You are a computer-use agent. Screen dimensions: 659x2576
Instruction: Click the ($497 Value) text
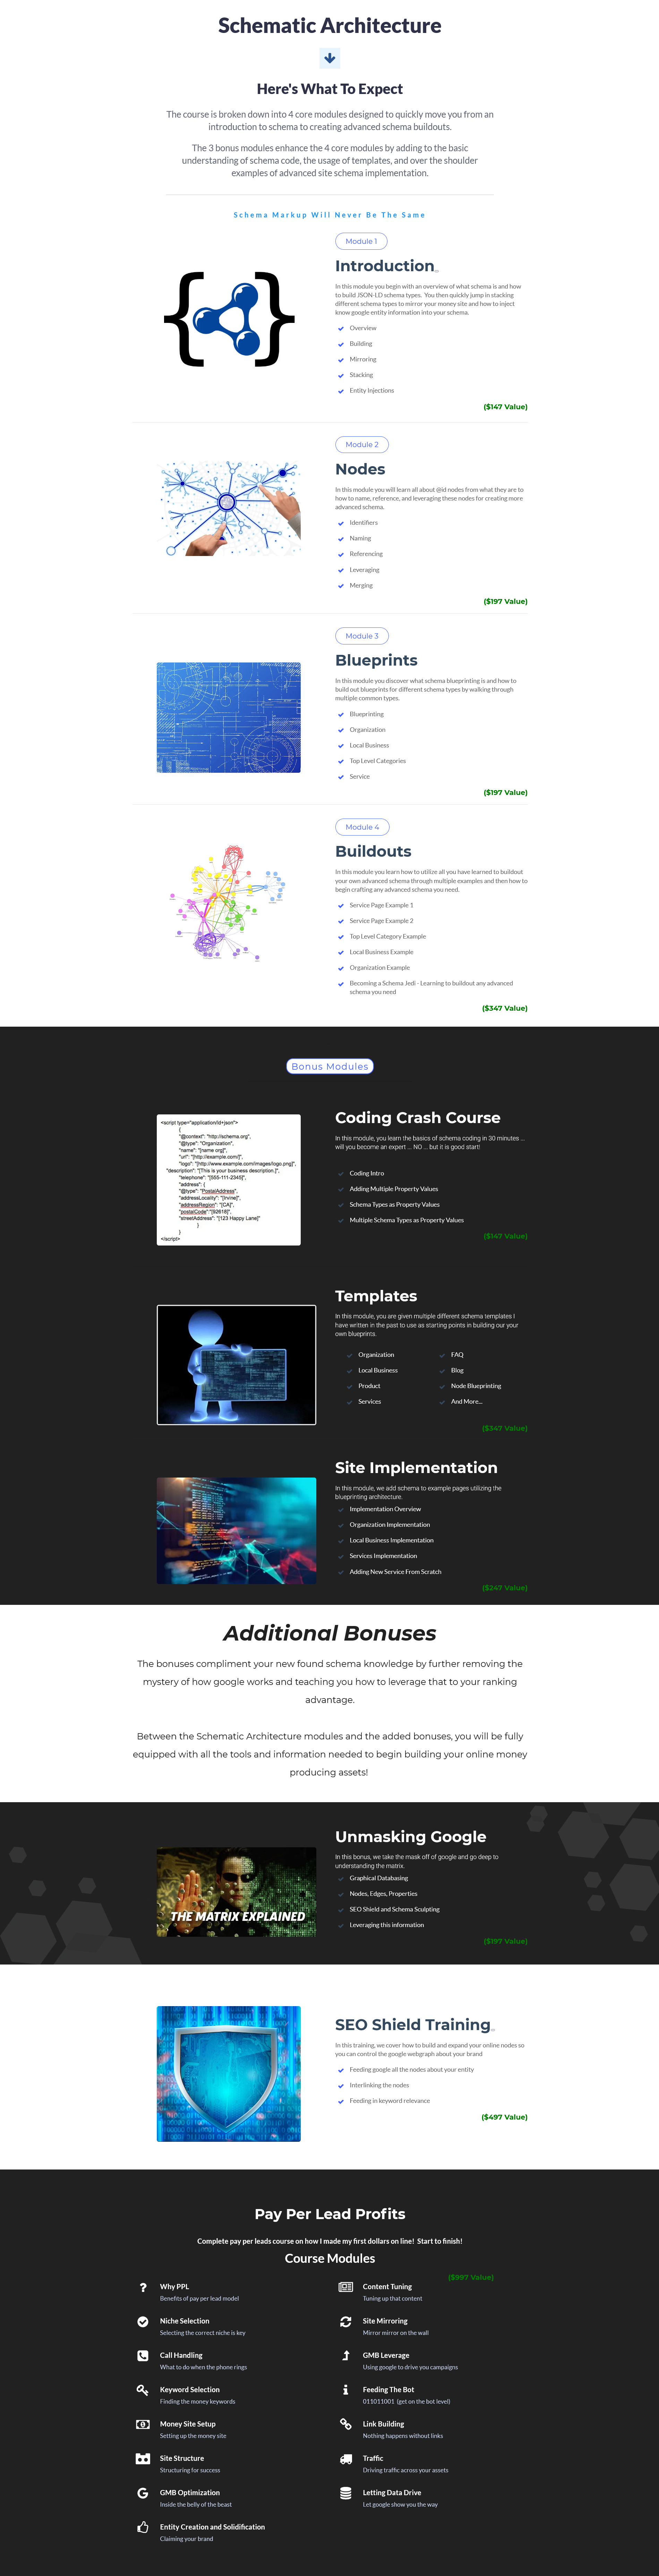505,2117
